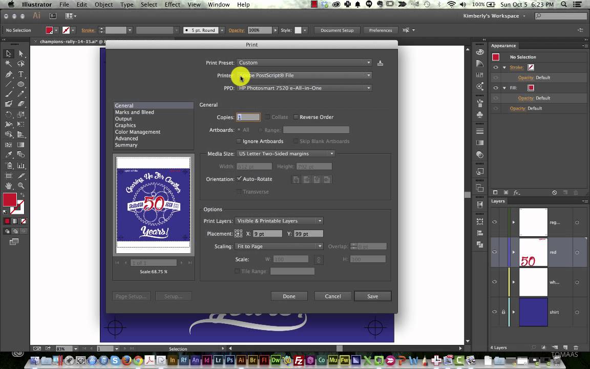Screen dimensions: 590x369
Task: Select Marks and Bleed in the list
Action: point(134,112)
